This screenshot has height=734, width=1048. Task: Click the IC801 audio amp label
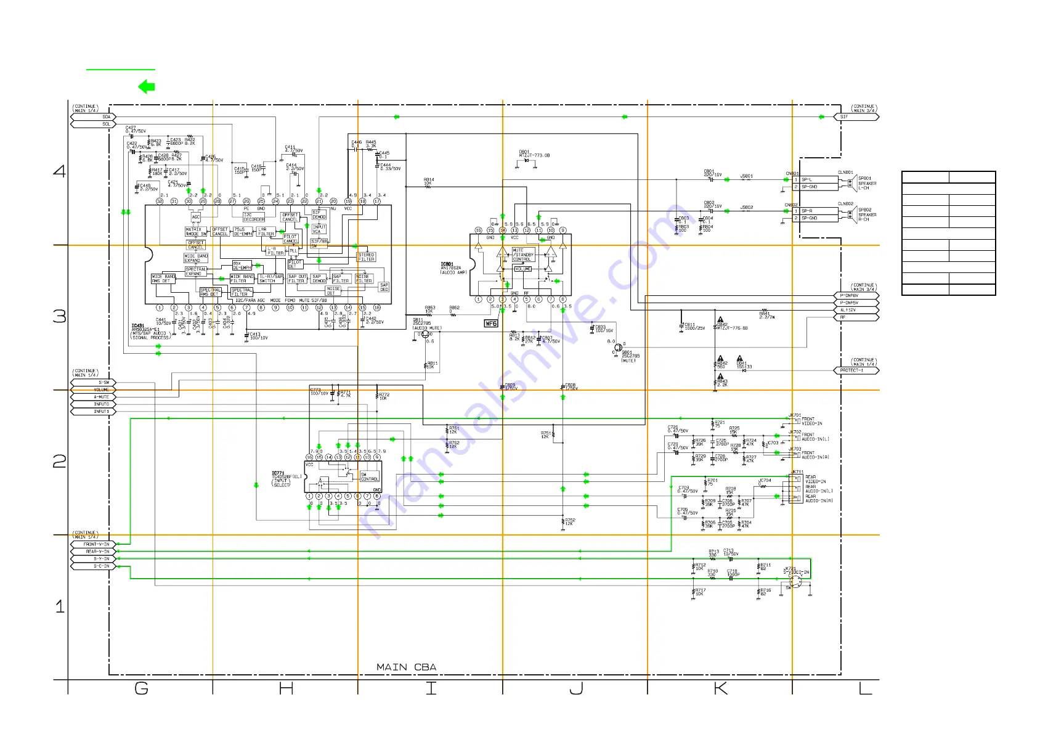tap(453, 269)
